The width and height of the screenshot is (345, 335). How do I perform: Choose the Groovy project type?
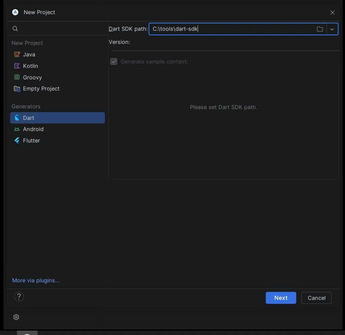tap(58, 77)
